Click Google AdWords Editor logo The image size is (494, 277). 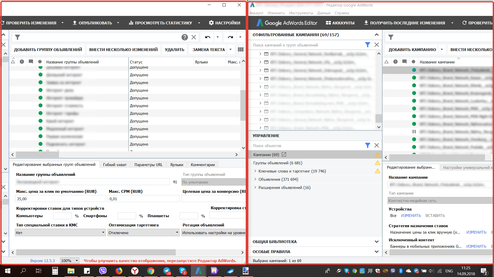(287, 23)
